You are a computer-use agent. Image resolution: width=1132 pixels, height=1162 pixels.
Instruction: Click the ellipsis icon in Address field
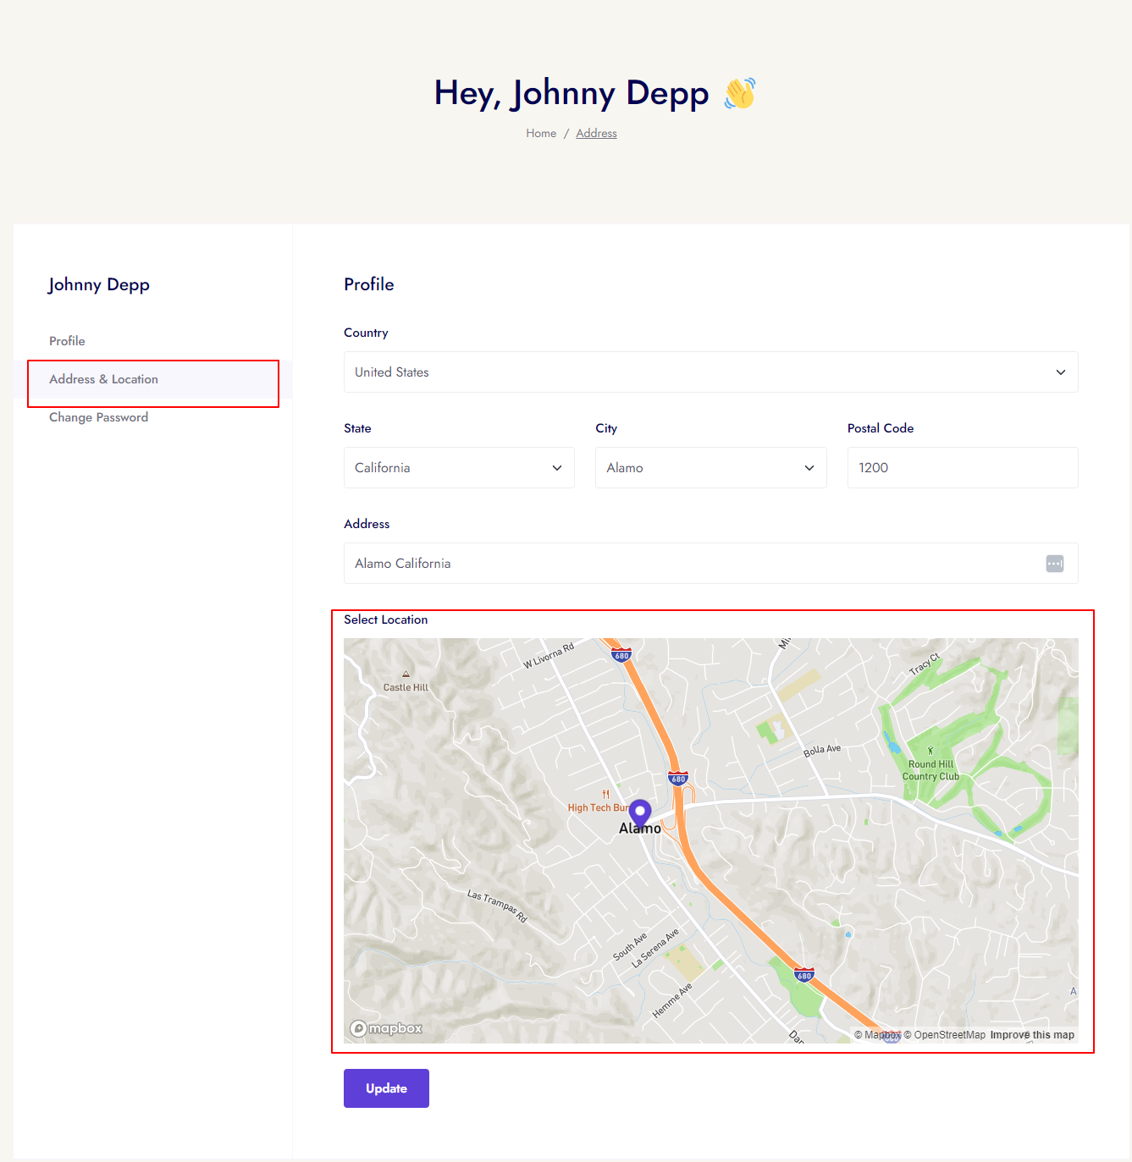[1054, 564]
